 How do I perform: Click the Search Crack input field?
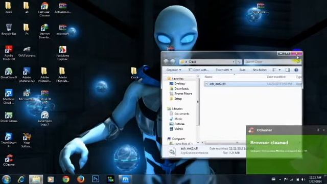[x=272, y=62]
